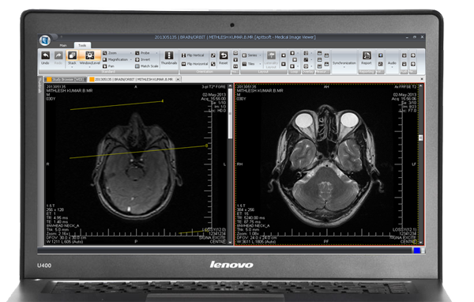Click the left viewer's vertical scrollbar

[230, 164]
